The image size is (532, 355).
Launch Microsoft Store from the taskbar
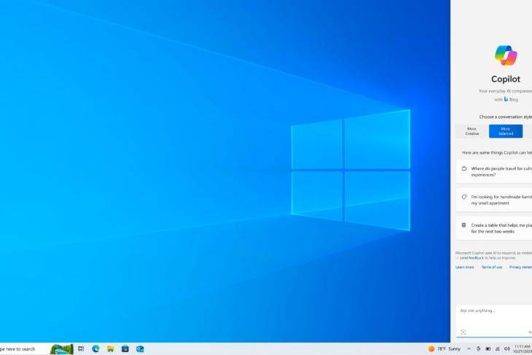click(125, 348)
